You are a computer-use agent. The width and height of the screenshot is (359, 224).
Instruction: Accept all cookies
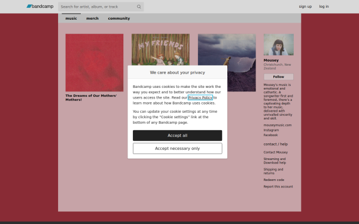pyautogui.click(x=178, y=136)
